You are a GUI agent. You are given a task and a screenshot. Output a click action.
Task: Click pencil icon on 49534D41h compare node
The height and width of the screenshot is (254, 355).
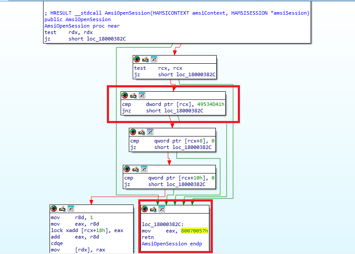pyautogui.click(x=134, y=96)
